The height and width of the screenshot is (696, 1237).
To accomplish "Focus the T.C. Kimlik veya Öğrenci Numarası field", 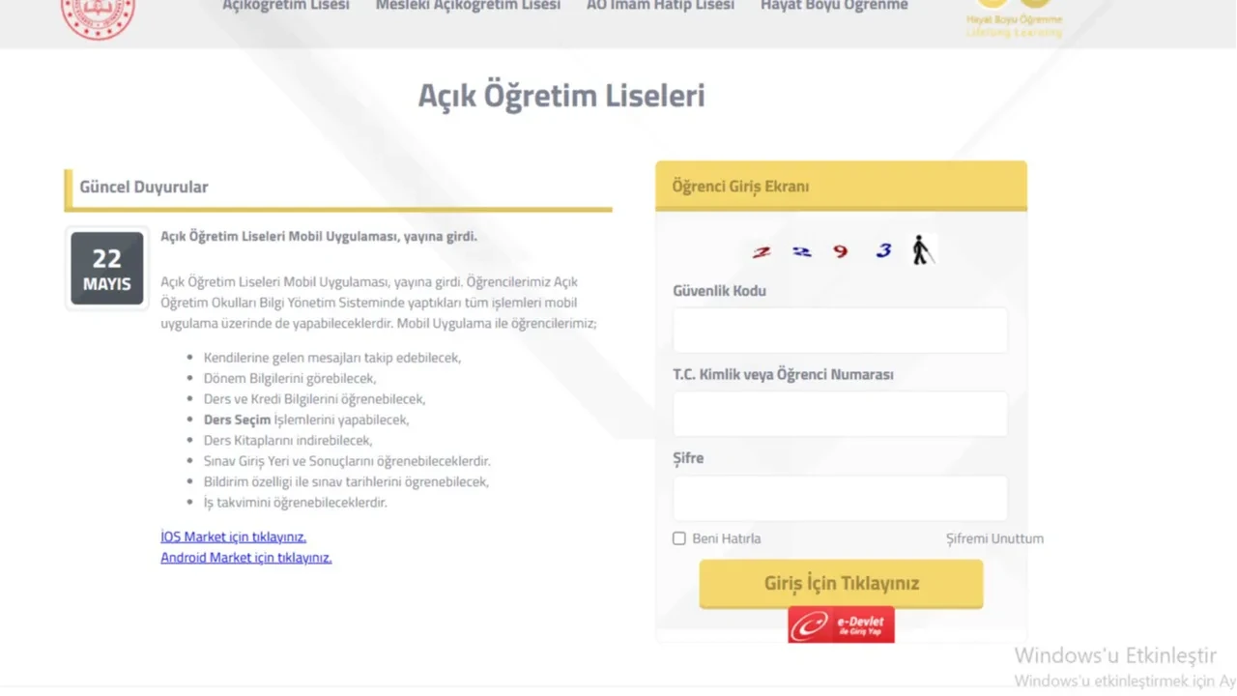I will (x=840, y=415).
